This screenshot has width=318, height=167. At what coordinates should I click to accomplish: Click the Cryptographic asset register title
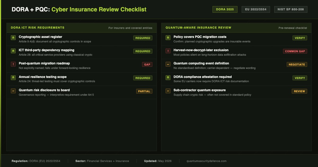pos(40,37)
